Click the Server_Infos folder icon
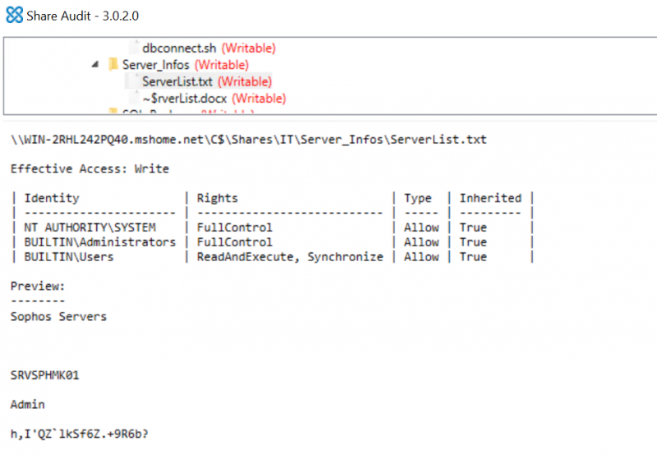Viewport: 657px width, 455px height. [x=113, y=65]
